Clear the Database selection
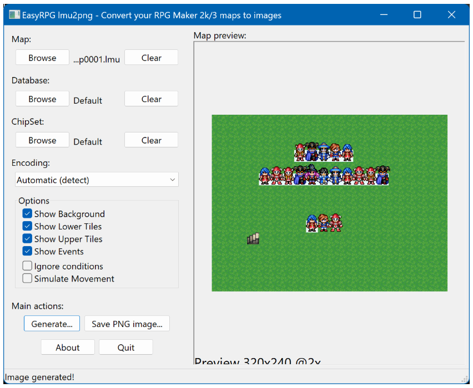 coord(151,99)
